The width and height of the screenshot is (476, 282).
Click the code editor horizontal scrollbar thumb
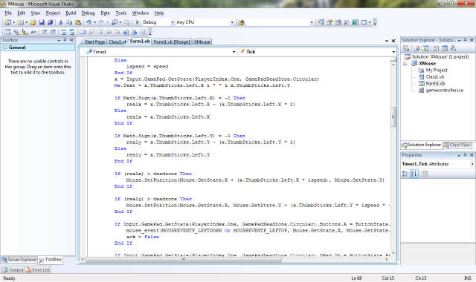[x=184, y=260]
